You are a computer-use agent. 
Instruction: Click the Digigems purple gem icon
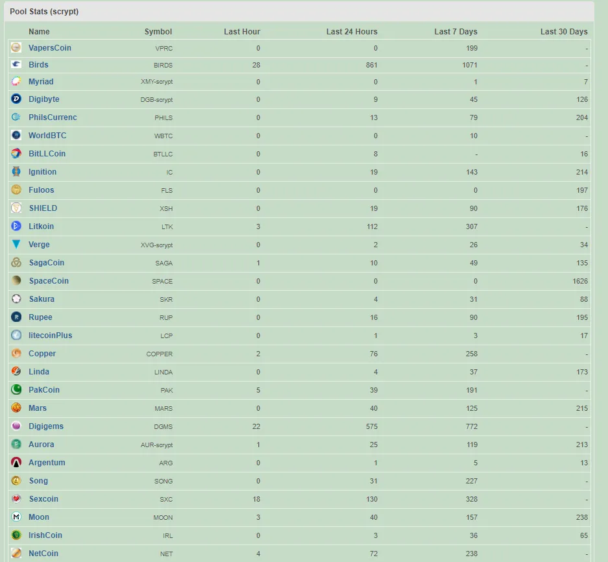(x=16, y=426)
